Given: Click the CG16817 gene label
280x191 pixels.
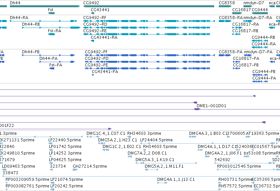Looking at the screenshot, I should (x=242, y=10).
